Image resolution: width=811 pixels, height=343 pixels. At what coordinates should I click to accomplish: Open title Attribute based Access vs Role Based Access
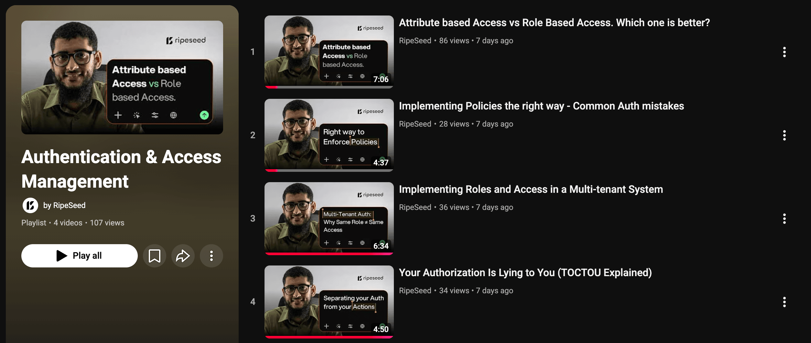(x=554, y=23)
